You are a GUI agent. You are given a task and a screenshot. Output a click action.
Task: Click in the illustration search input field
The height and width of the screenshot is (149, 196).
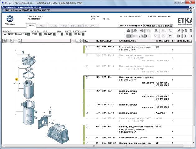point(46,41)
